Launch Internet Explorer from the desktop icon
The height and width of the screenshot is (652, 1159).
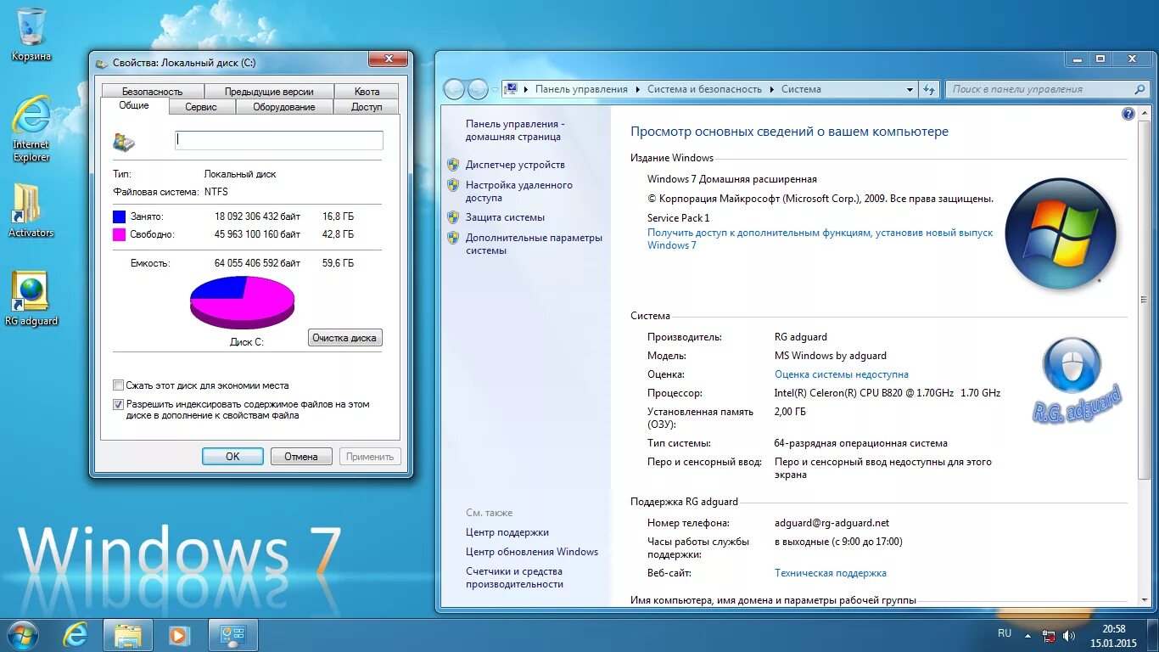pyautogui.click(x=31, y=127)
